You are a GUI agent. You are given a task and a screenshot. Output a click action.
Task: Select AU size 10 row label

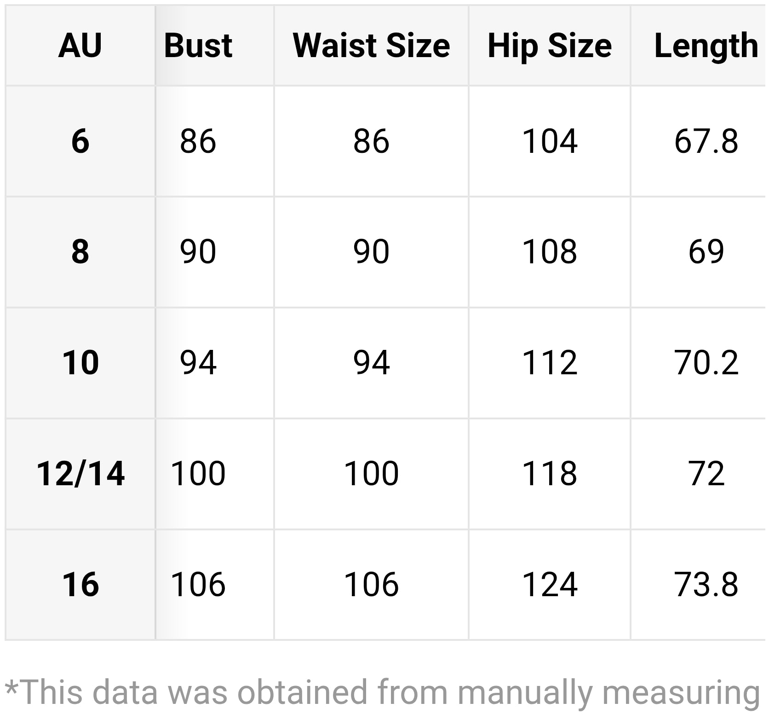[80, 363]
